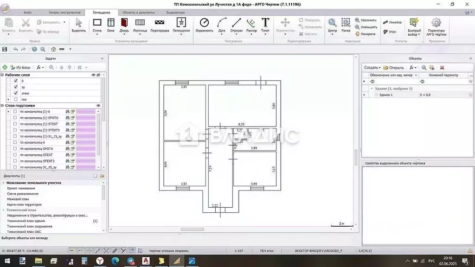Viewport: 475px width, 267px height.
Task: Select the Помещение room tool
Action: (181, 25)
